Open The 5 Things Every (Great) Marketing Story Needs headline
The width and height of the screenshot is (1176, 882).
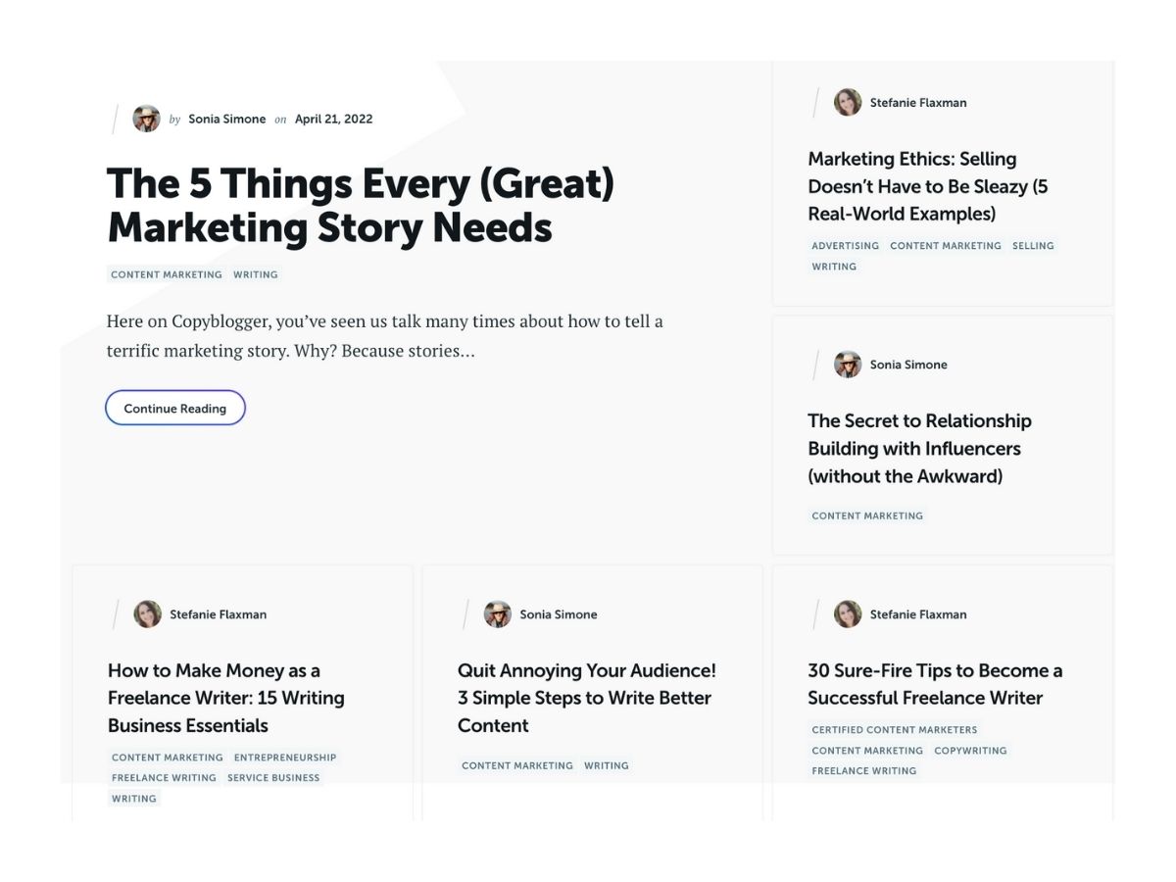361,206
